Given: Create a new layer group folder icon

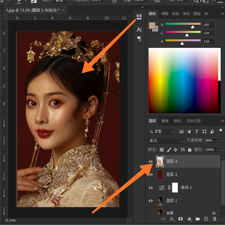Looking at the screenshot, I should click(198, 219).
